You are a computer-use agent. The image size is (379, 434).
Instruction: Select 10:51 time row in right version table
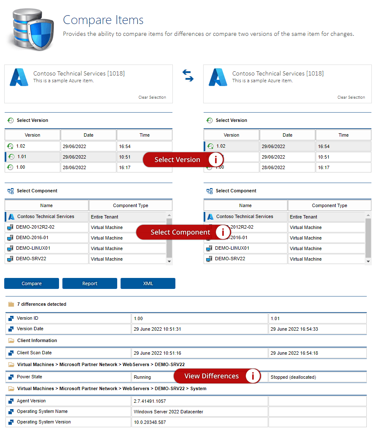[288, 156]
